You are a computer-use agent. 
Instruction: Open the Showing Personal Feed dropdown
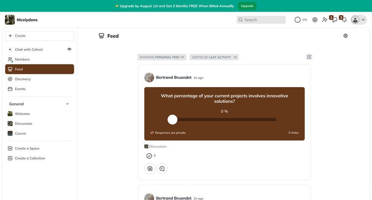[x=162, y=57]
